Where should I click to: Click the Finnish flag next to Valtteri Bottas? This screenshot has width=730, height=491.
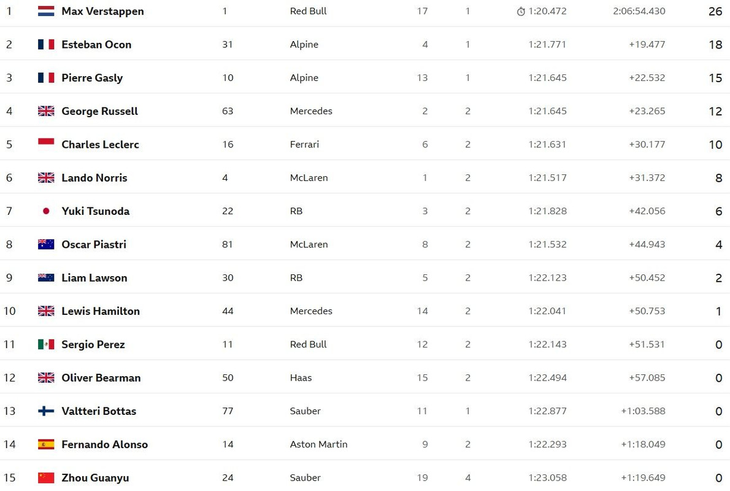coord(46,411)
